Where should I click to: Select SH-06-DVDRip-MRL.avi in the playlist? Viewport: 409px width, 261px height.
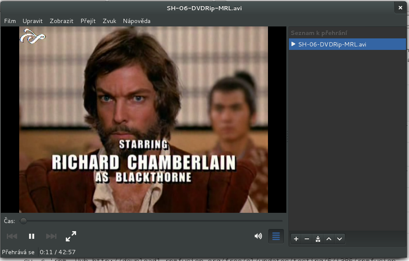tap(347, 44)
